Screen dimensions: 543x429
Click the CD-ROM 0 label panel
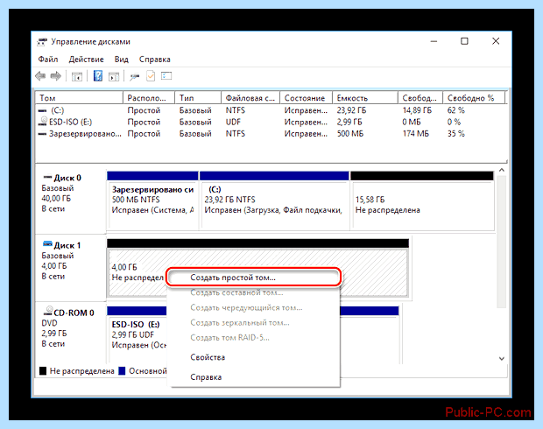[71, 333]
